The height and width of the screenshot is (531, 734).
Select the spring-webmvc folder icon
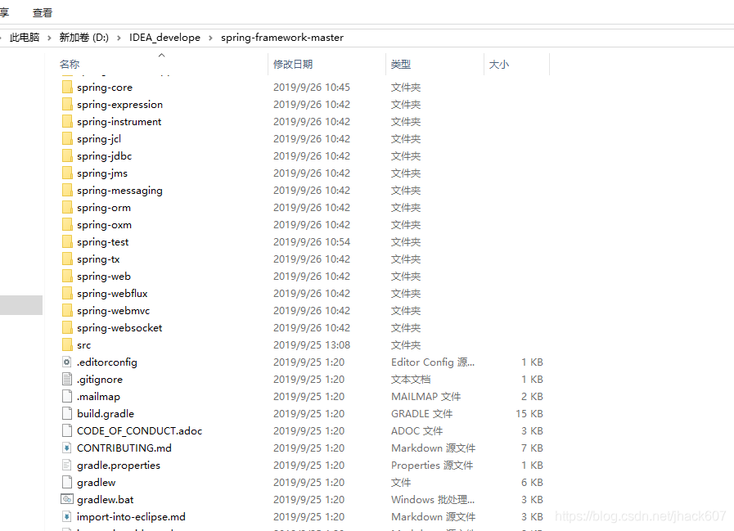[67, 310]
